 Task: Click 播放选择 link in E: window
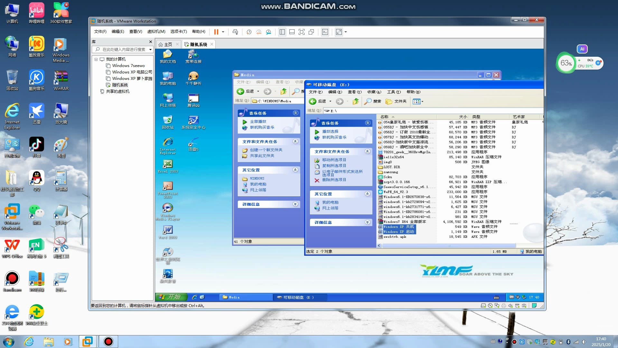[x=330, y=131]
